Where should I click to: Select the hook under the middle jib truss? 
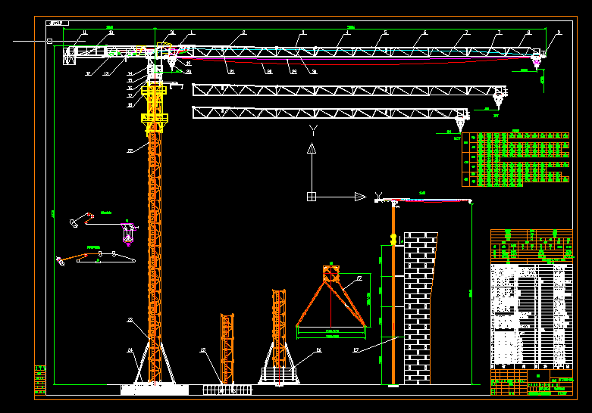pos(499,101)
